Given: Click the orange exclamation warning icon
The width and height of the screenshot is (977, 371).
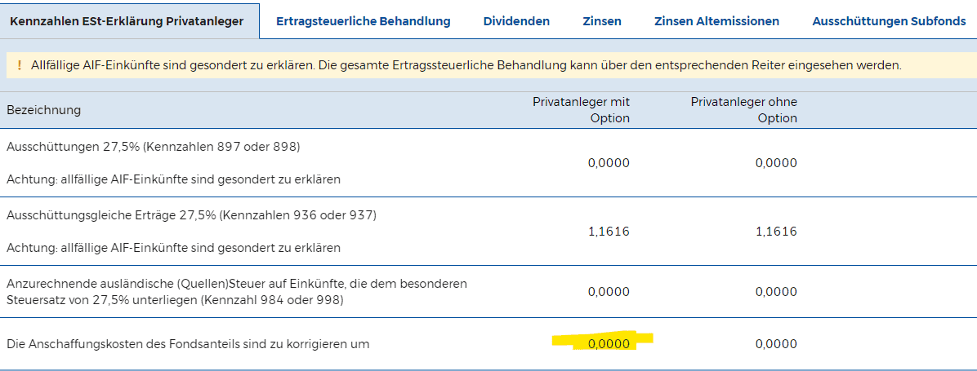Looking at the screenshot, I should pos(20,65).
